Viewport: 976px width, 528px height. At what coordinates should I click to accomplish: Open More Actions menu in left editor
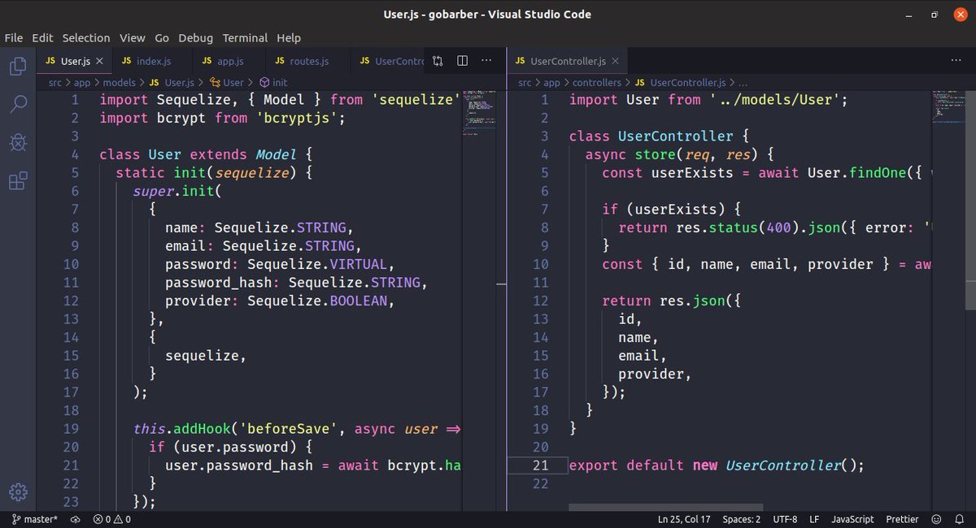point(486,61)
